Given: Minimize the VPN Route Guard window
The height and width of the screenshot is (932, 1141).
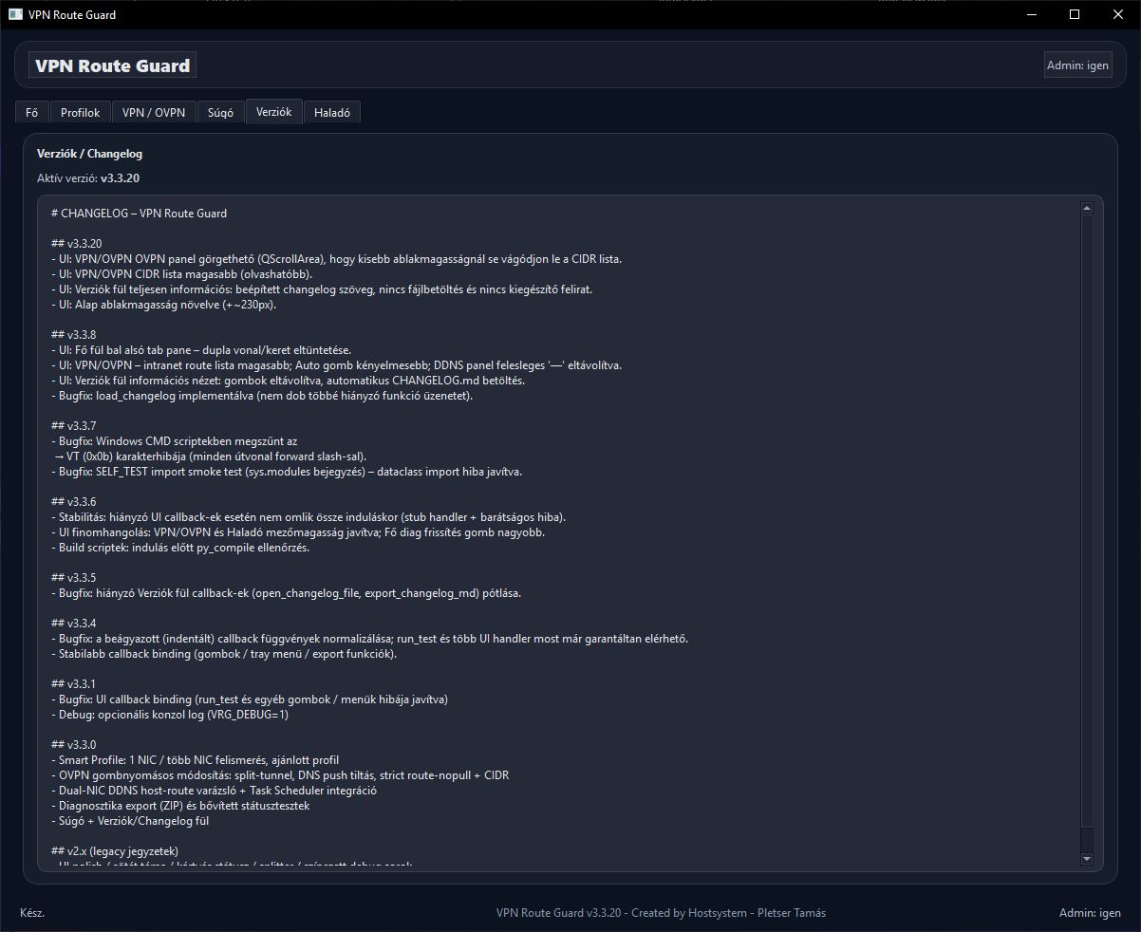Looking at the screenshot, I should (1031, 14).
